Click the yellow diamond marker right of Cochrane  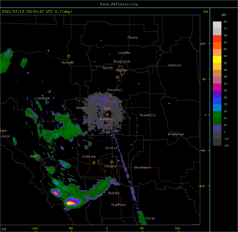[94, 163]
